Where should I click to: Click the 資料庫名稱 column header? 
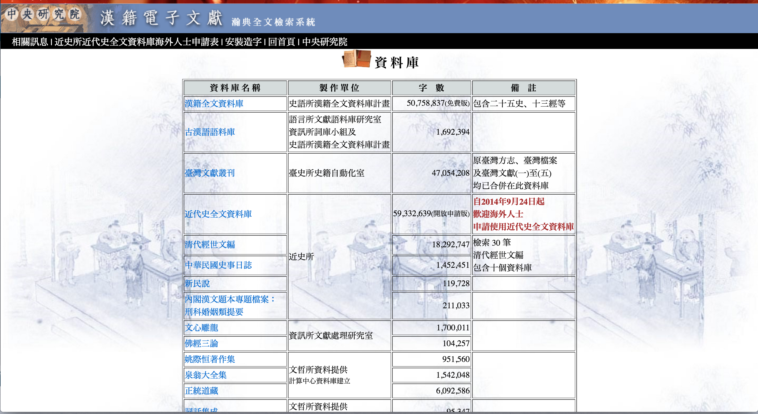235,88
